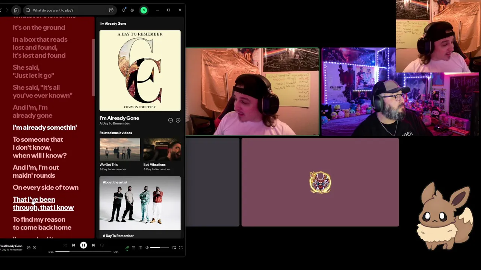
Task: Open the 'Bad Vibrations' video thumbnail
Action: click(x=162, y=149)
